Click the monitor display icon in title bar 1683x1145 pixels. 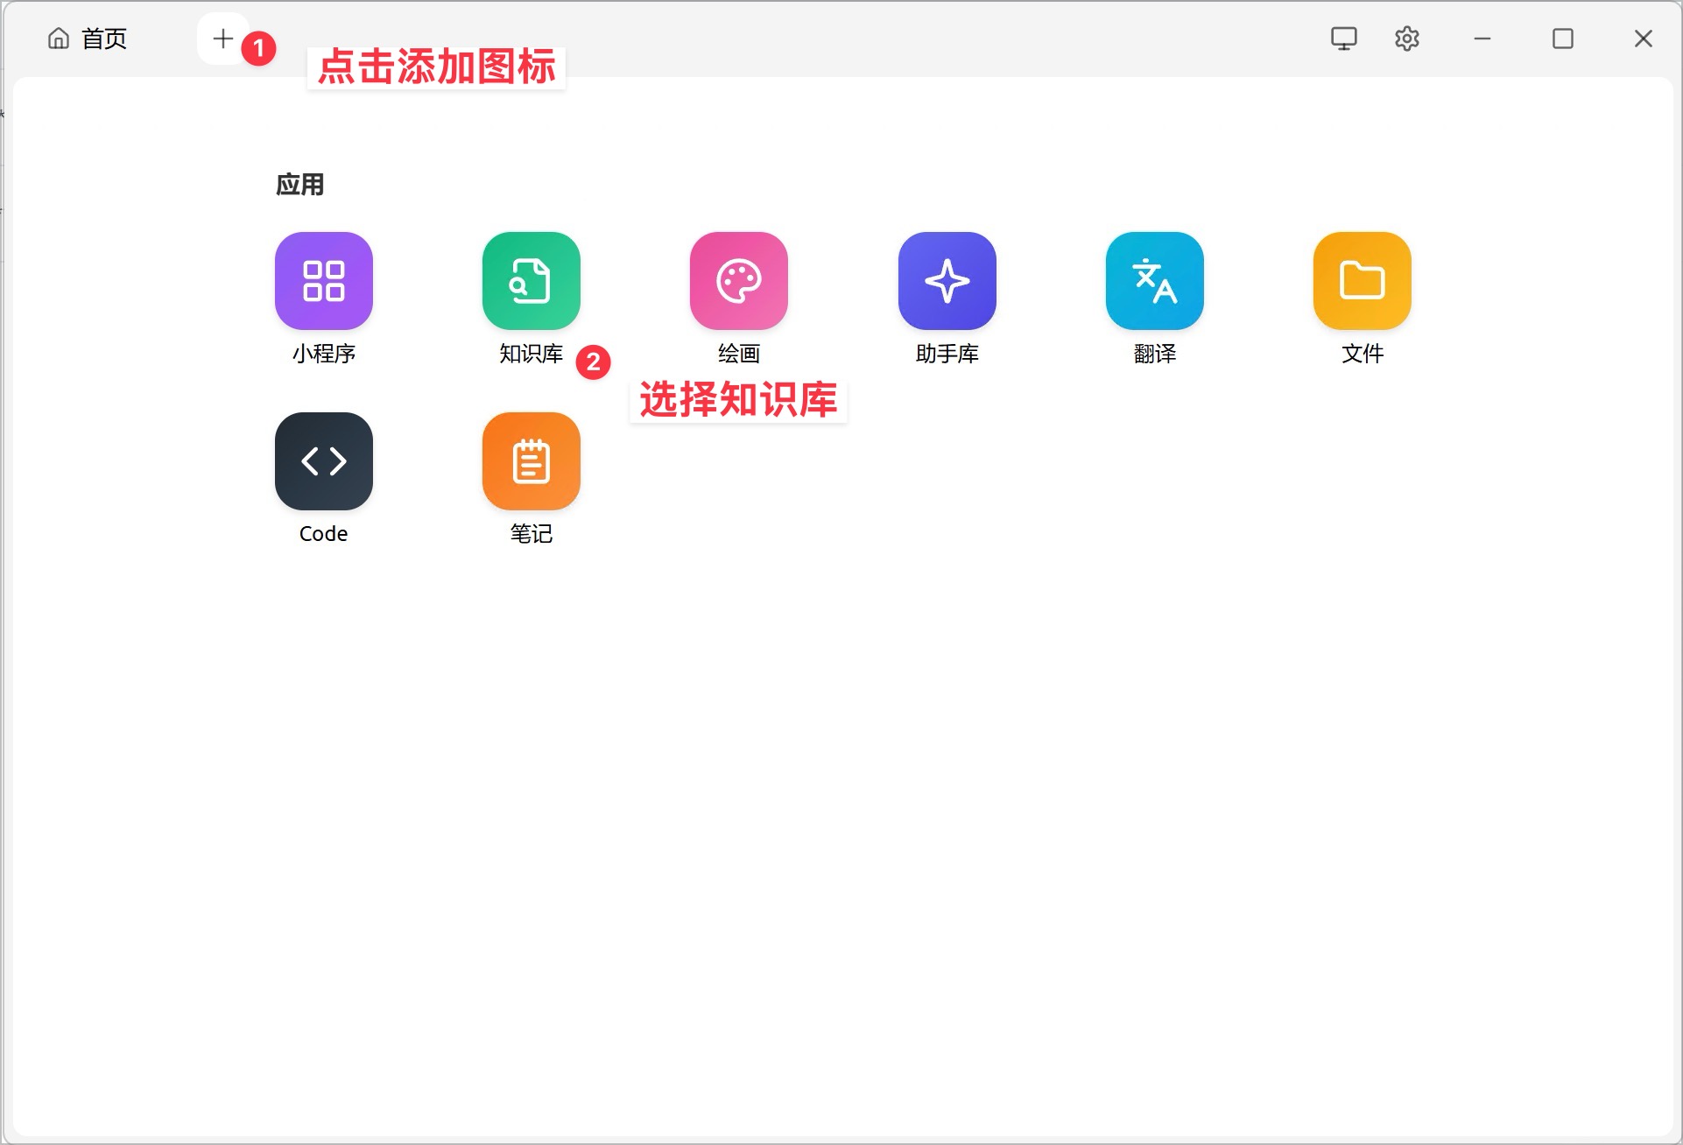(1343, 39)
